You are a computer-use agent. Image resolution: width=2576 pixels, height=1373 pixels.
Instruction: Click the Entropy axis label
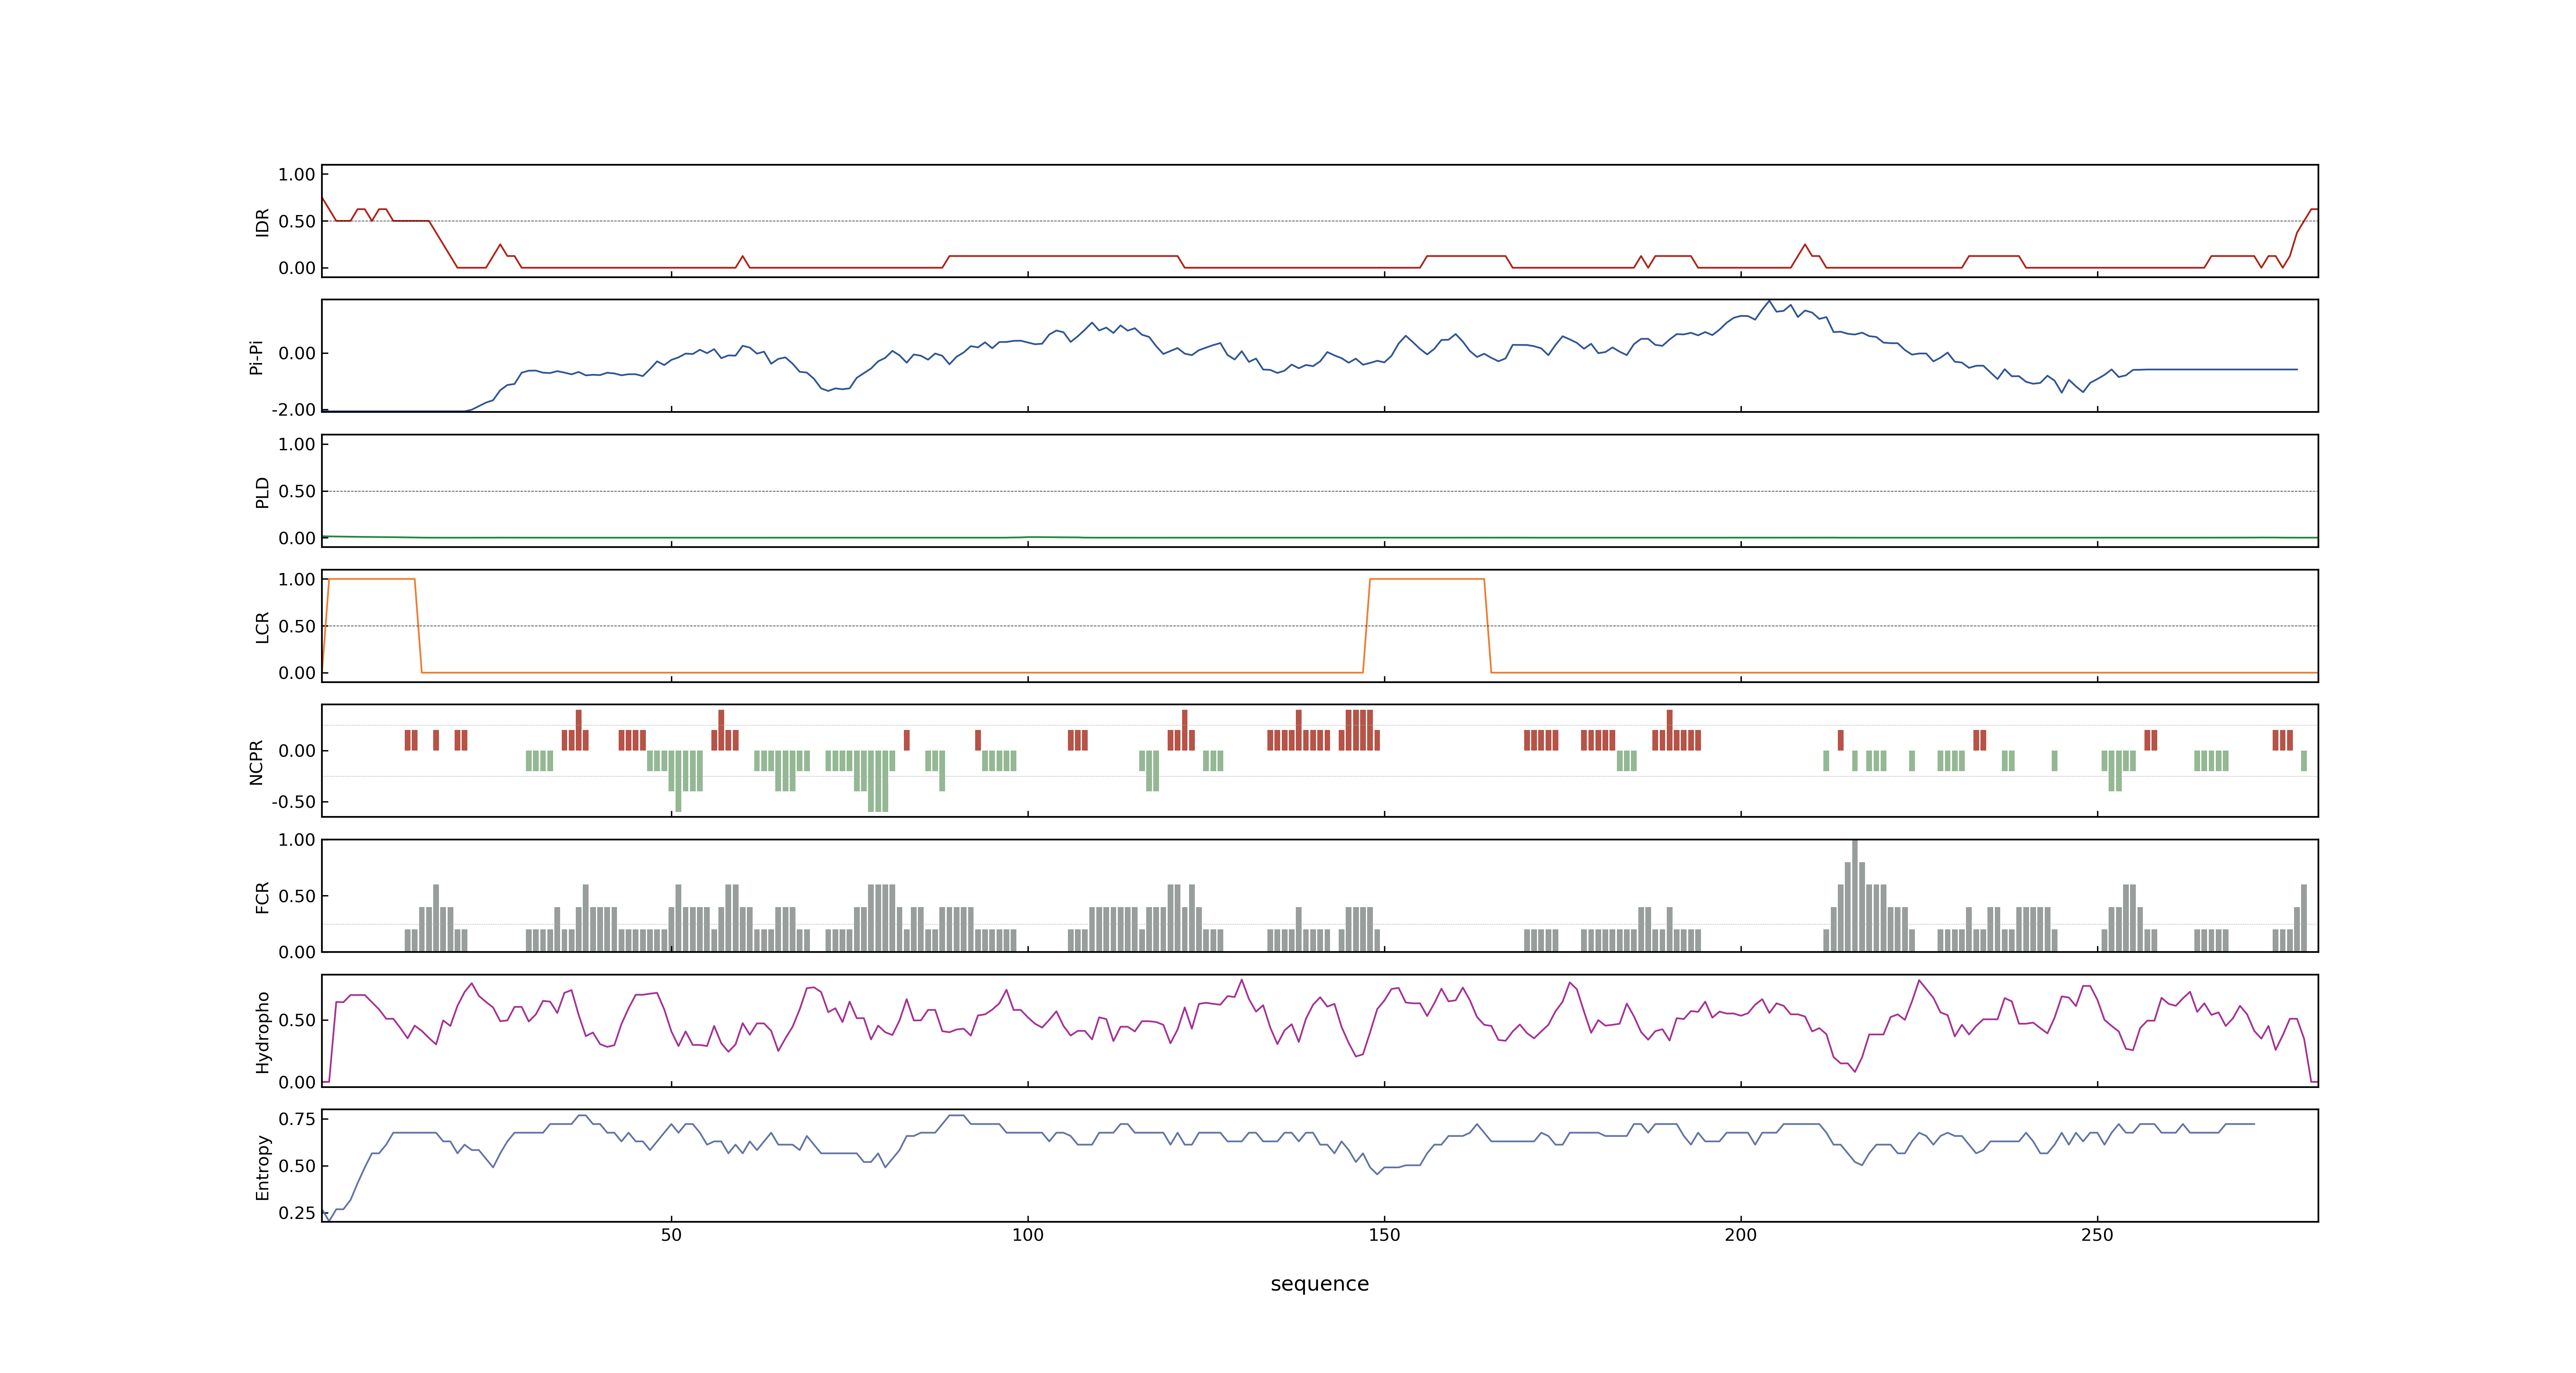coord(262,1167)
